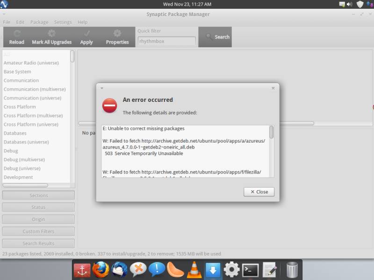Switch to Origin filter view
The height and width of the screenshot is (280, 374).
38,219
